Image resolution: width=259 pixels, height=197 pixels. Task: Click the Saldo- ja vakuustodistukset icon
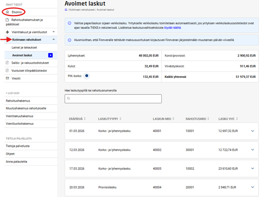pos(7,63)
